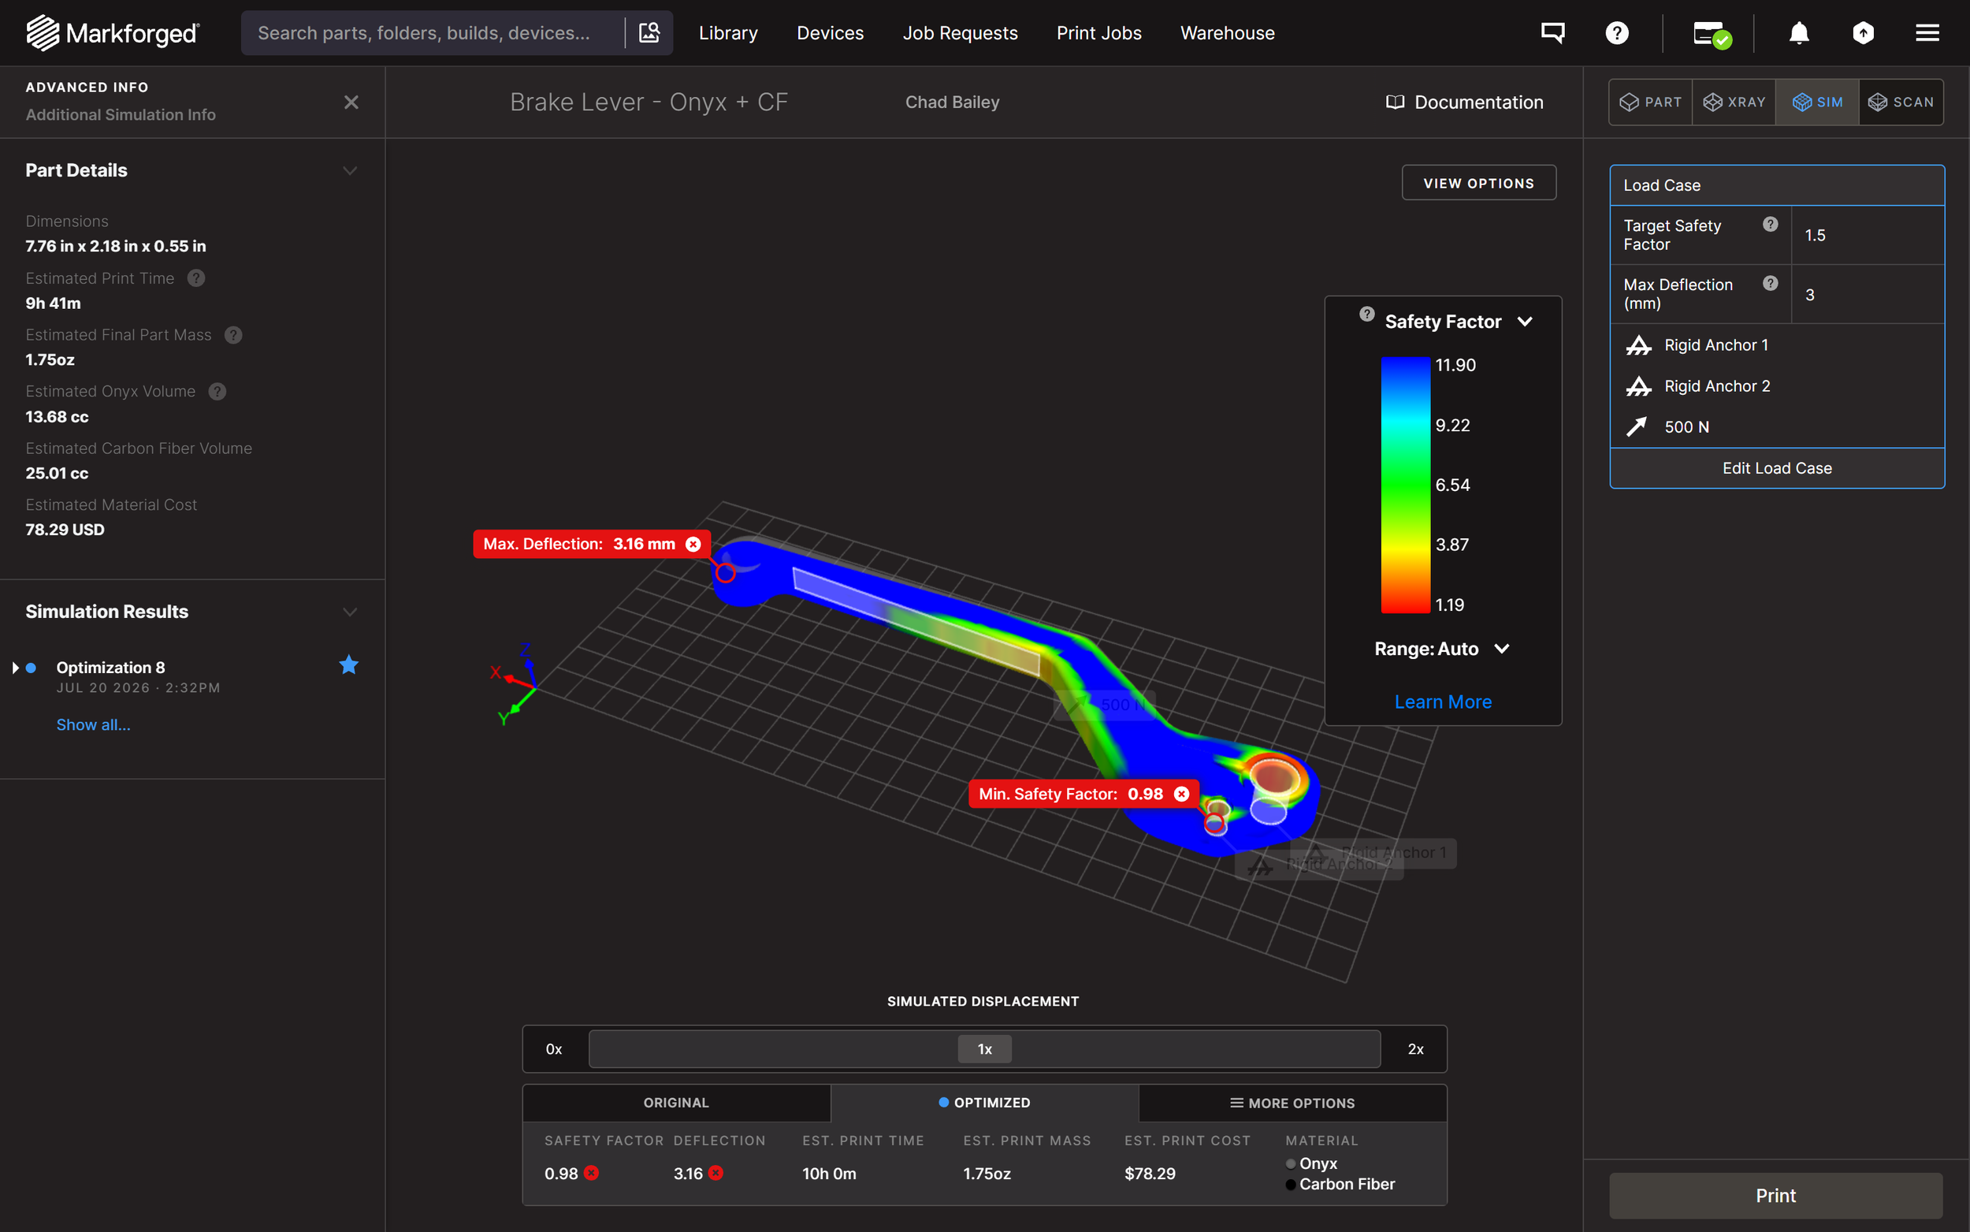Dismiss the Min. Safety Factor label
The image size is (1970, 1232).
pos(1182,794)
